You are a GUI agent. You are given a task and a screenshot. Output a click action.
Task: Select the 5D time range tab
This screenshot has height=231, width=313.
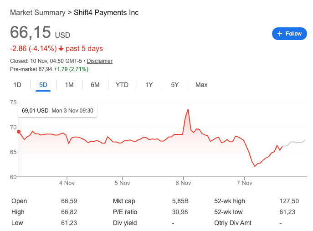coord(43,85)
